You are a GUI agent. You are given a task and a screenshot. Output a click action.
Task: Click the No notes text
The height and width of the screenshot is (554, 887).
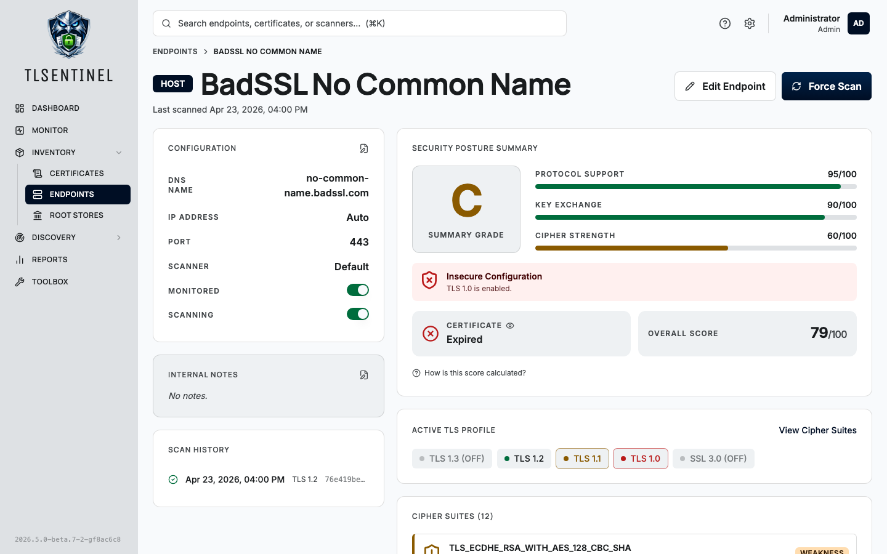[x=188, y=396]
